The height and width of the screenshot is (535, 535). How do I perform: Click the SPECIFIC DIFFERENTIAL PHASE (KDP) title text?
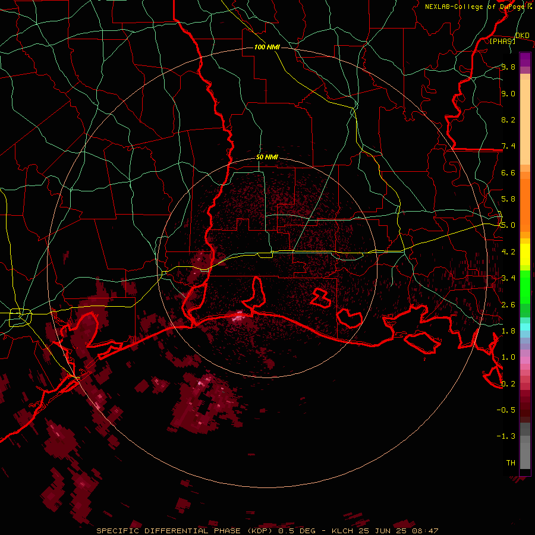point(184,531)
